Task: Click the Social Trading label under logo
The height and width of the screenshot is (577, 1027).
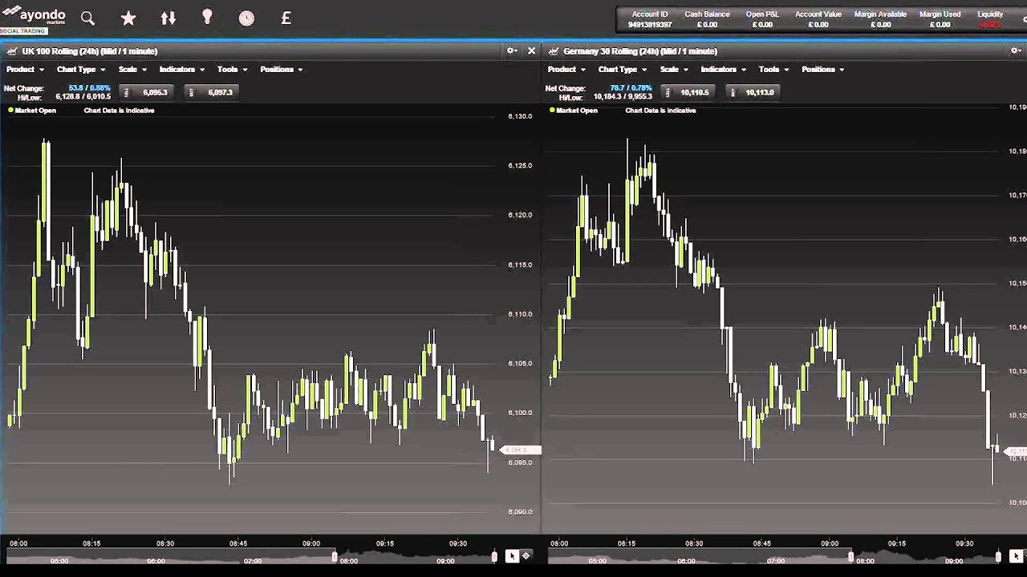Action: [23, 31]
